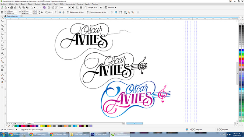Viewport: 244px width, 137px height.
Task: Click the Save icon in toolbar
Action: [x=12, y=7]
